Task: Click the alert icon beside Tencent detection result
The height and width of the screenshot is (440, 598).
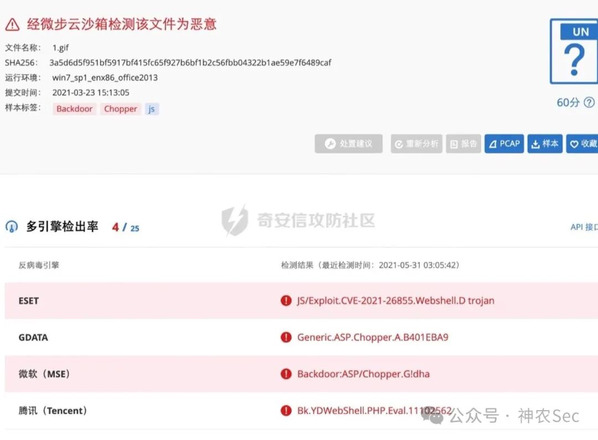Action: [286, 411]
